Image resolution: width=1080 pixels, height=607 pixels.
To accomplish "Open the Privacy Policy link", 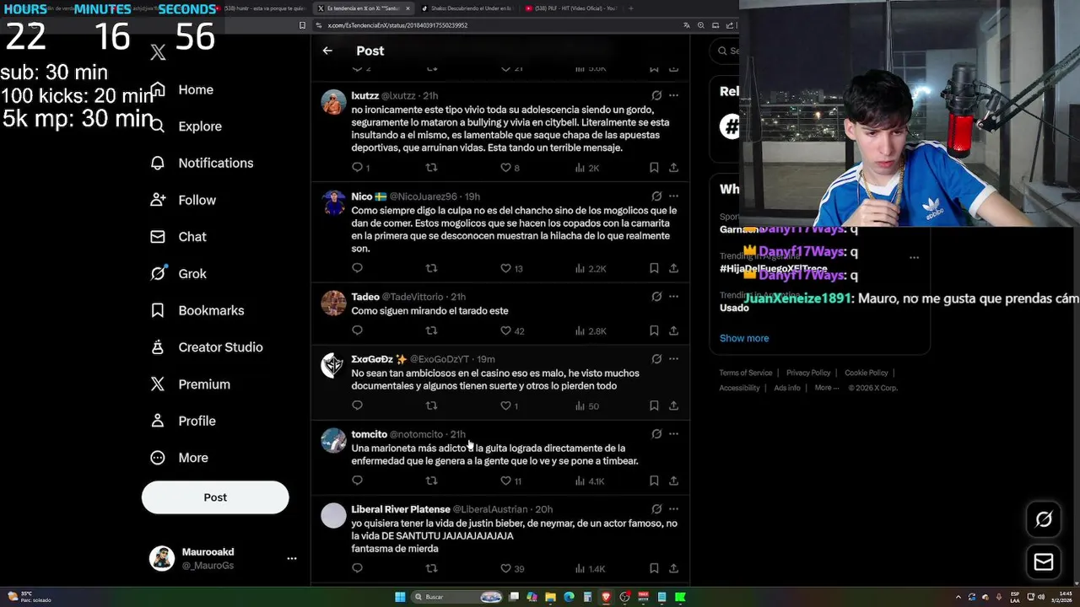I will tap(808, 373).
